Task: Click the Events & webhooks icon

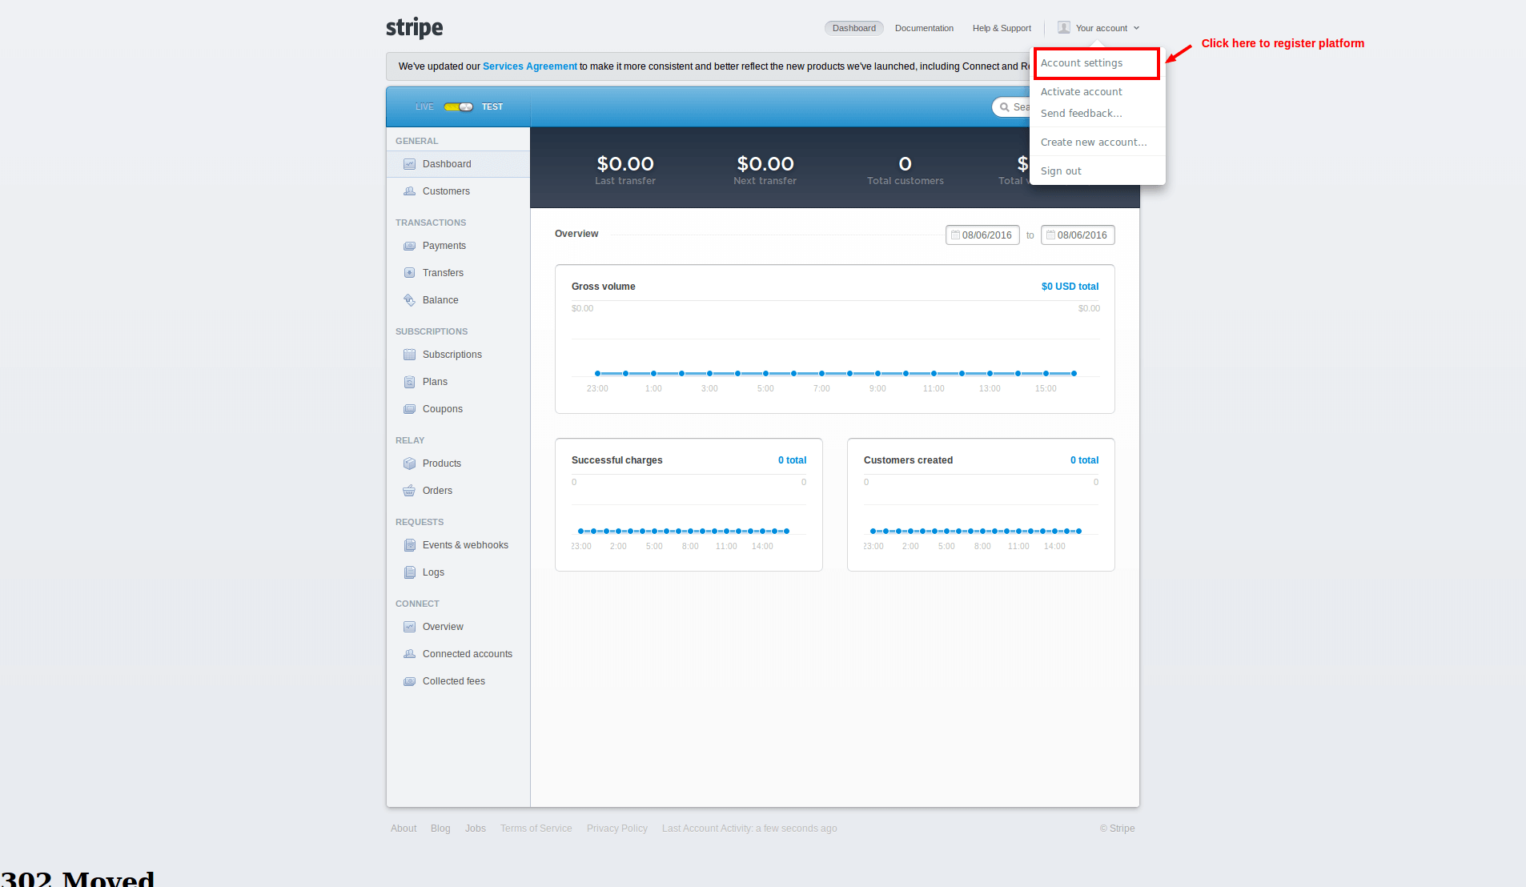Action: [409, 545]
